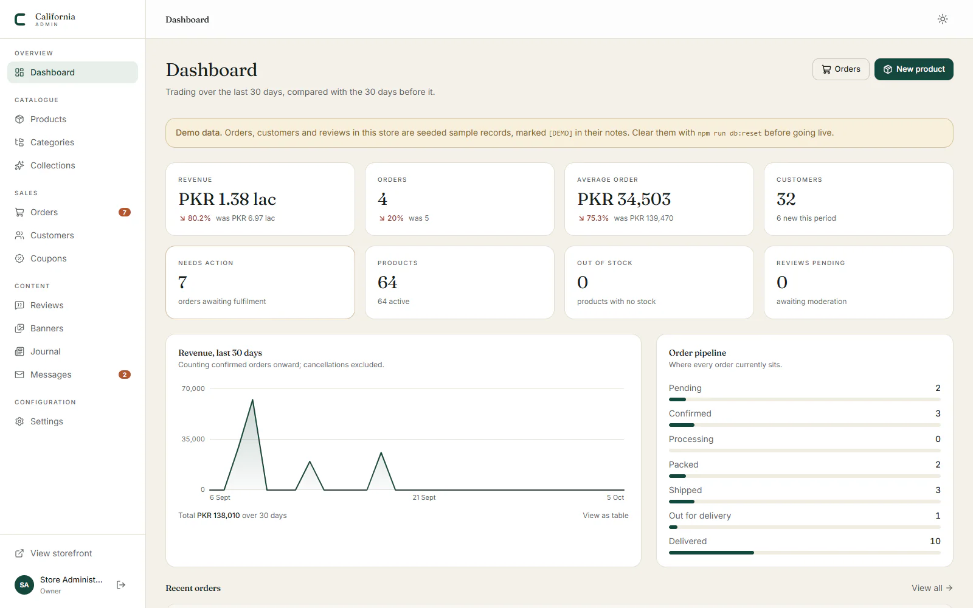Click the Delivered progress bar
The height and width of the screenshot is (608, 973).
click(805, 553)
